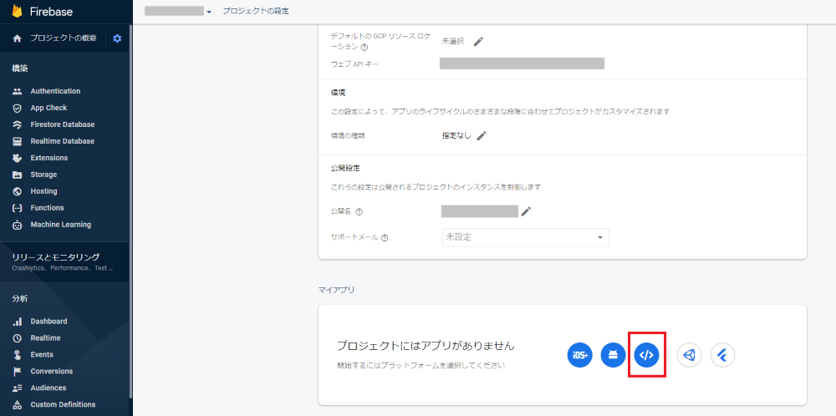
Task: Click the Firestore Database icon
Action: coord(17,124)
